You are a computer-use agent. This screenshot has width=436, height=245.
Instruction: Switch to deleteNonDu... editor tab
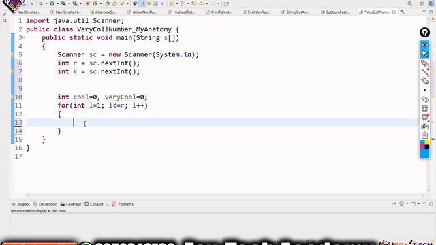tap(142, 12)
